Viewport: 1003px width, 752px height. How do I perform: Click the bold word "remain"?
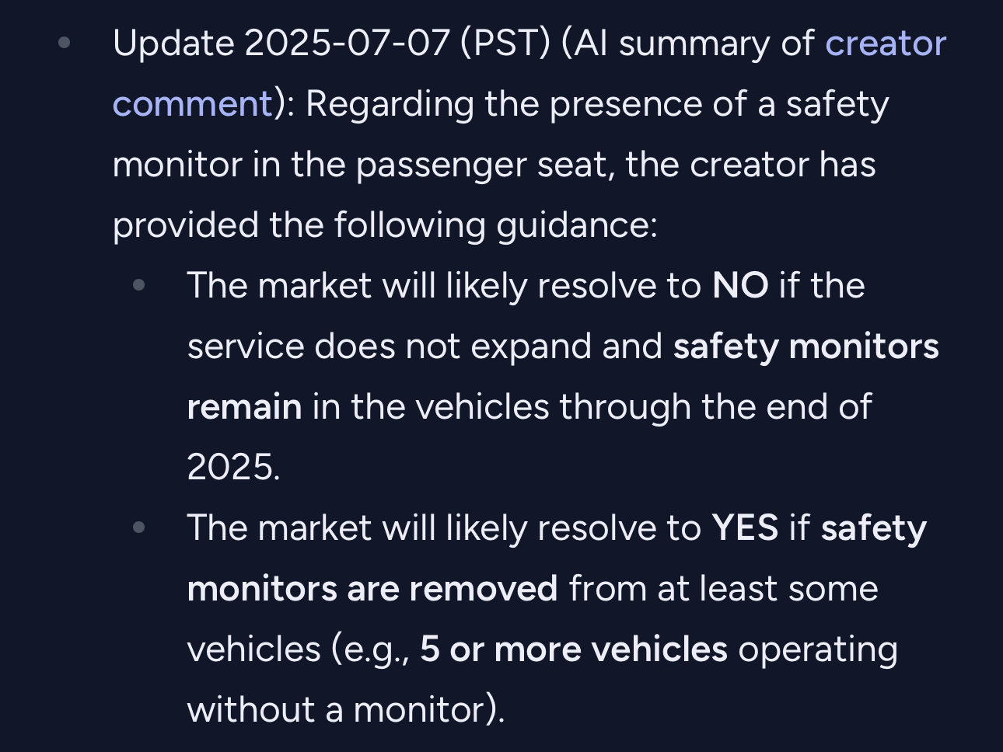(244, 407)
